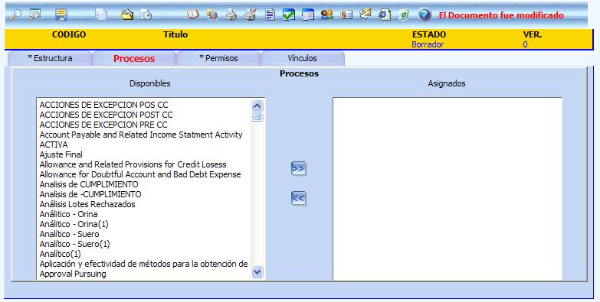
Task: Click the Titulo header label
Action: [175, 34]
